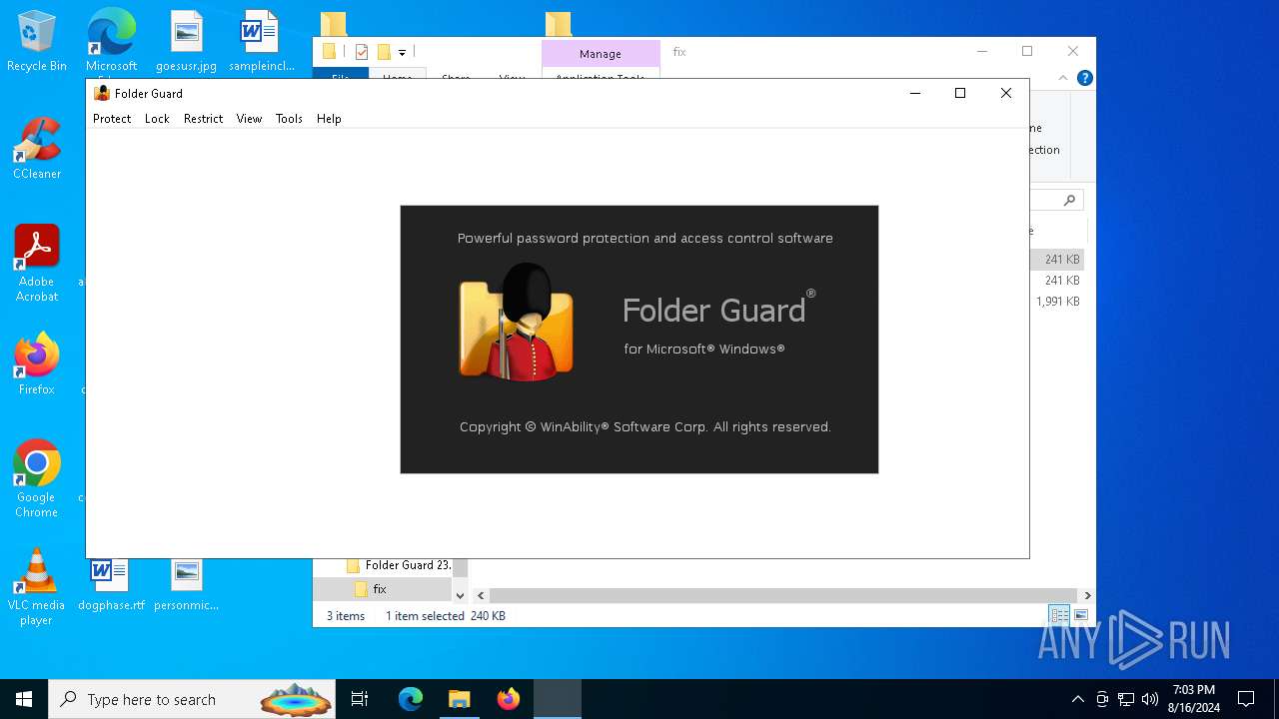Click the network tray icon
The height and width of the screenshot is (719, 1279).
pyautogui.click(x=1126, y=699)
